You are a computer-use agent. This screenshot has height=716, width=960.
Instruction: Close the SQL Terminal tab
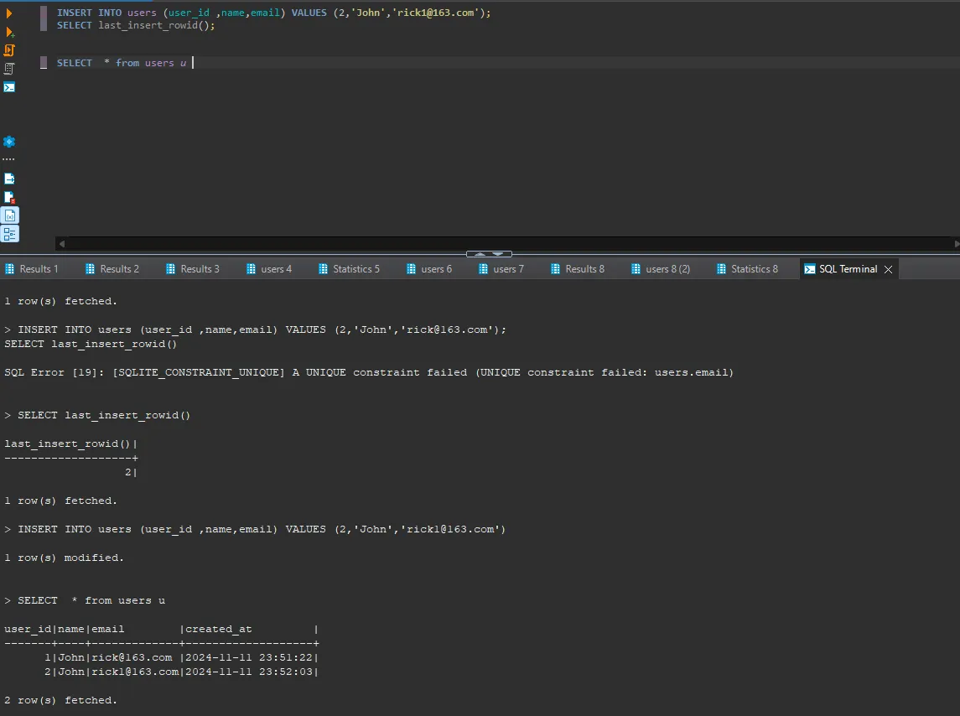[x=889, y=269]
